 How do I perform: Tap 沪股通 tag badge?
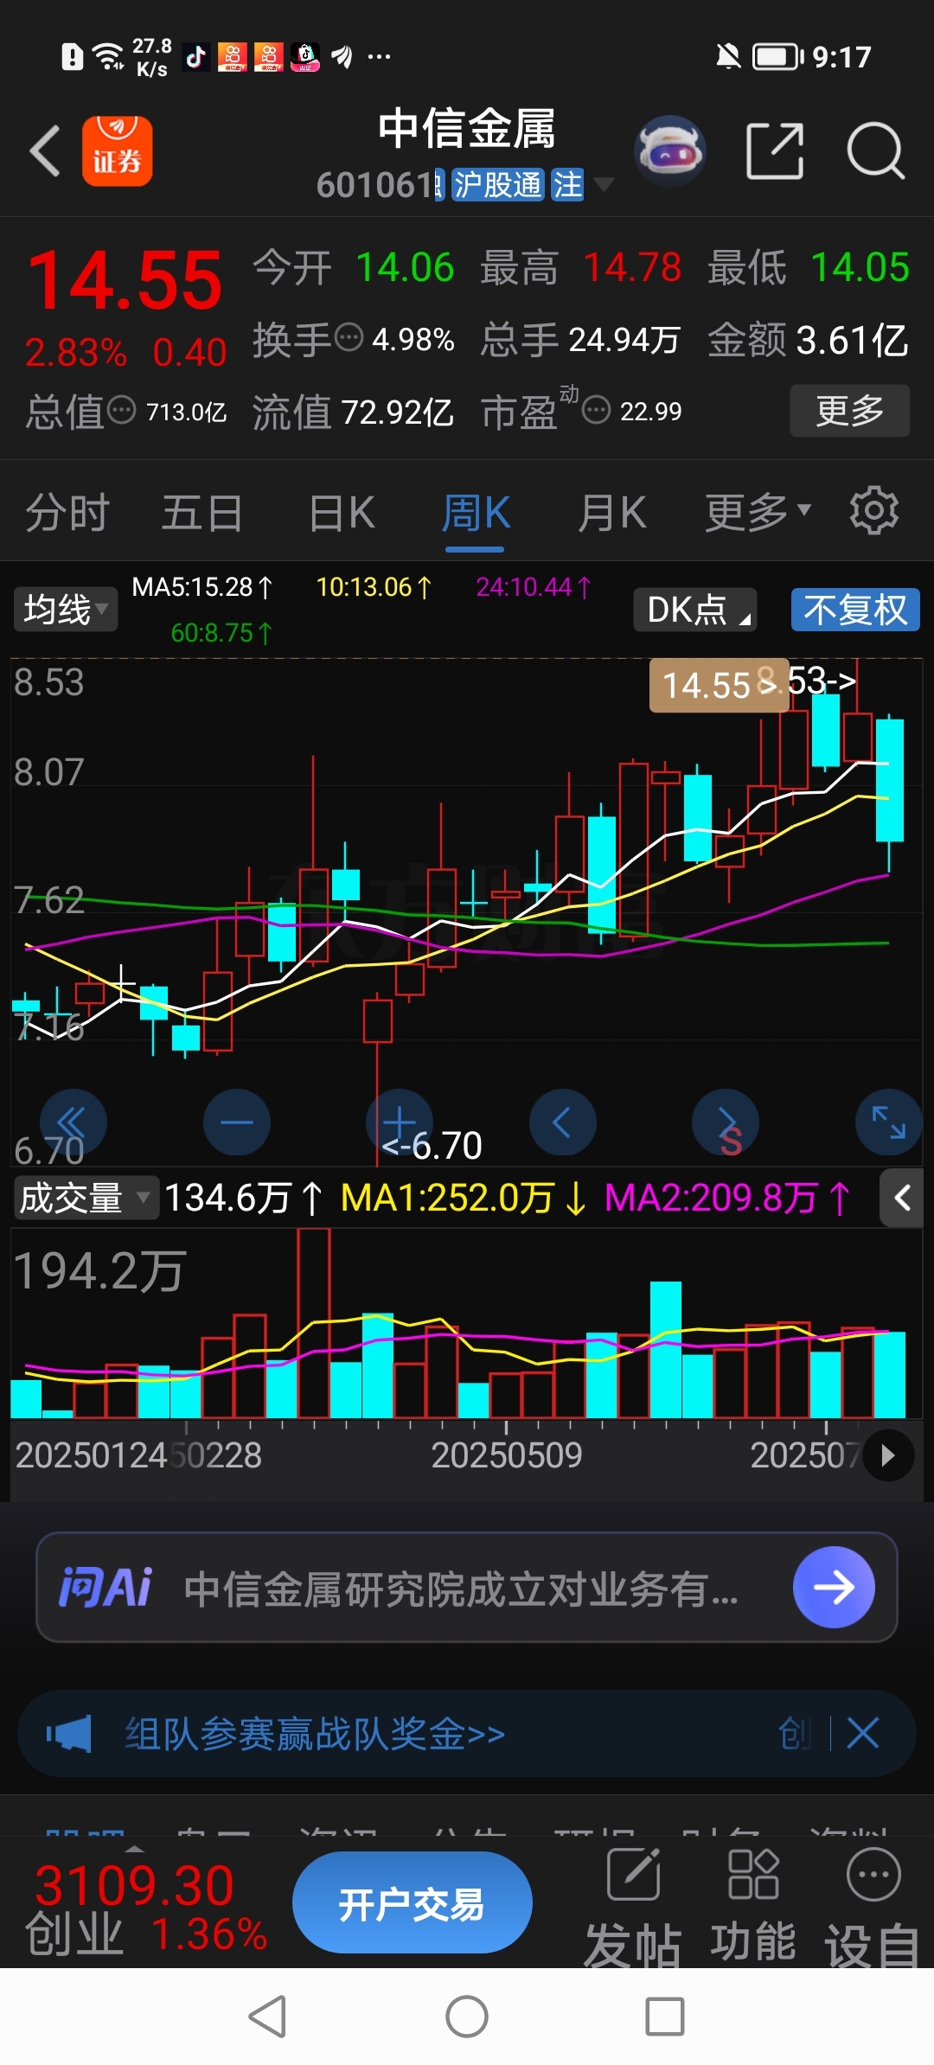(497, 184)
